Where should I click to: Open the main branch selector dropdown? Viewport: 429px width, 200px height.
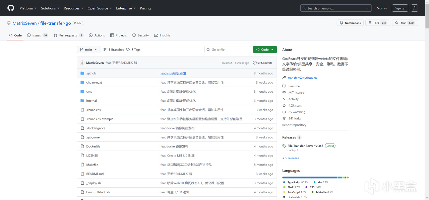click(88, 49)
